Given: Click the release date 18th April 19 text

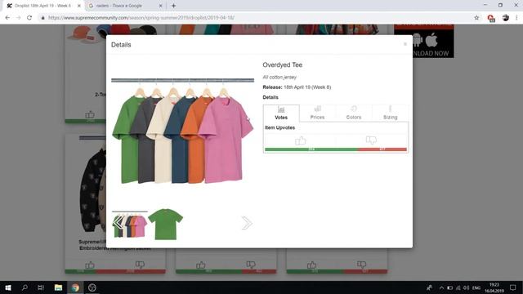Looking at the screenshot, I should (x=307, y=87).
